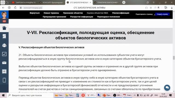
Task: Open the tab groups folder icon
Action: click(x=7, y=2)
